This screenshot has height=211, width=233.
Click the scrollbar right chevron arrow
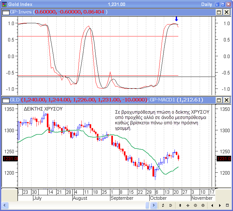pyautogui.click(x=154, y=205)
